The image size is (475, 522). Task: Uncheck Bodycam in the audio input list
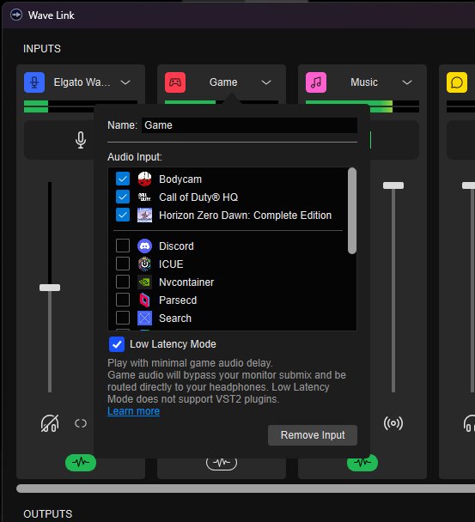point(123,179)
